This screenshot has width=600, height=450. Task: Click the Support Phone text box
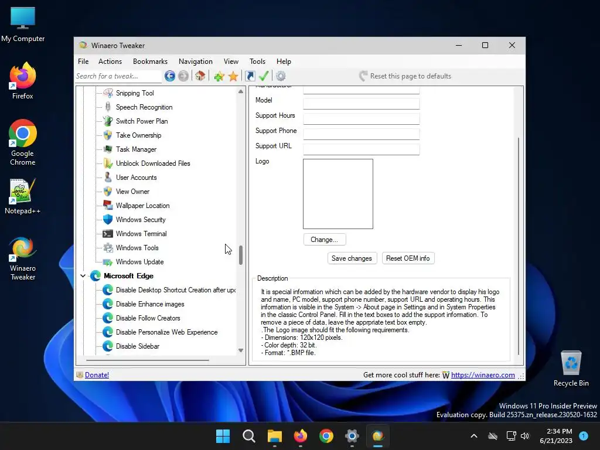[x=361, y=134]
